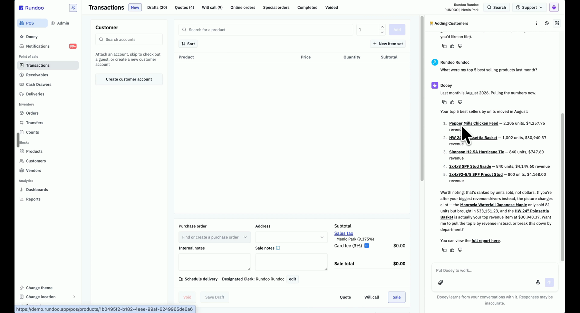Image resolution: width=580 pixels, height=313 pixels.
Task: Switch to Admin mode
Action: [60, 23]
